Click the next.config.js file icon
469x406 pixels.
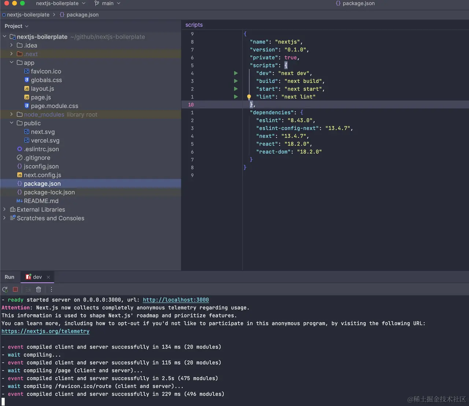(x=20, y=175)
